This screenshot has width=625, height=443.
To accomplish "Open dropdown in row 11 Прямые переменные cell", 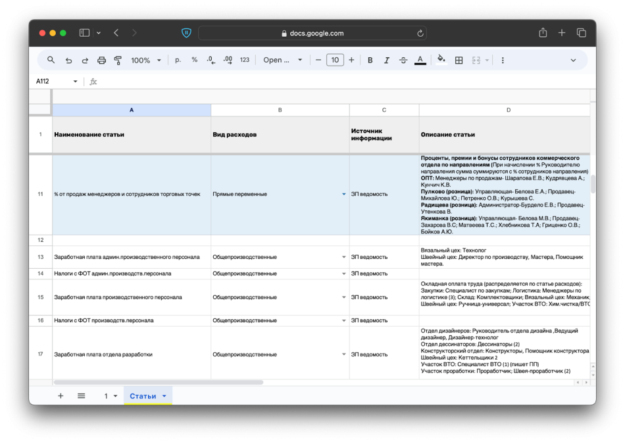I will pyautogui.click(x=343, y=195).
